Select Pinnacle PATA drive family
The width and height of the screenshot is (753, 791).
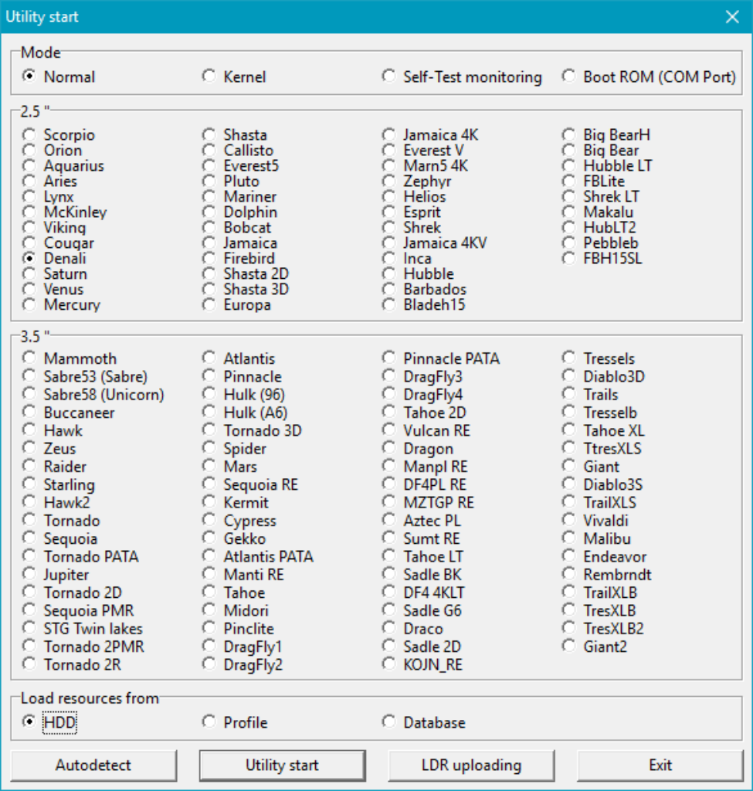click(389, 358)
